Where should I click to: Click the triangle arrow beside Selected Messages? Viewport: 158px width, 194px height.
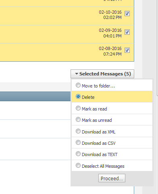(77, 74)
